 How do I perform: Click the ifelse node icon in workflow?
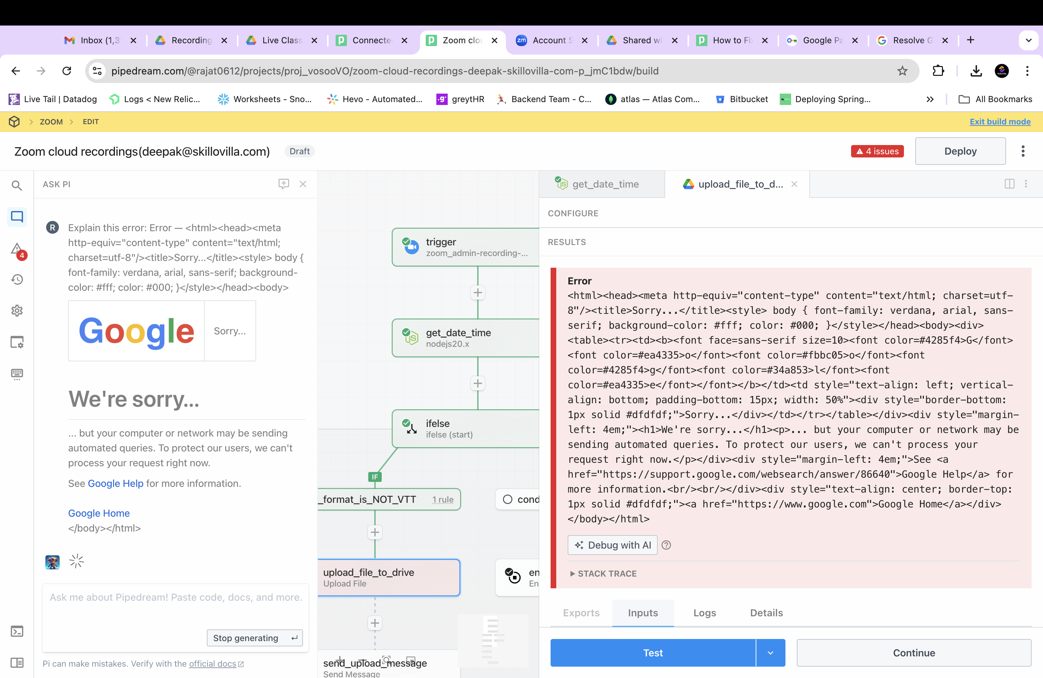pos(411,428)
